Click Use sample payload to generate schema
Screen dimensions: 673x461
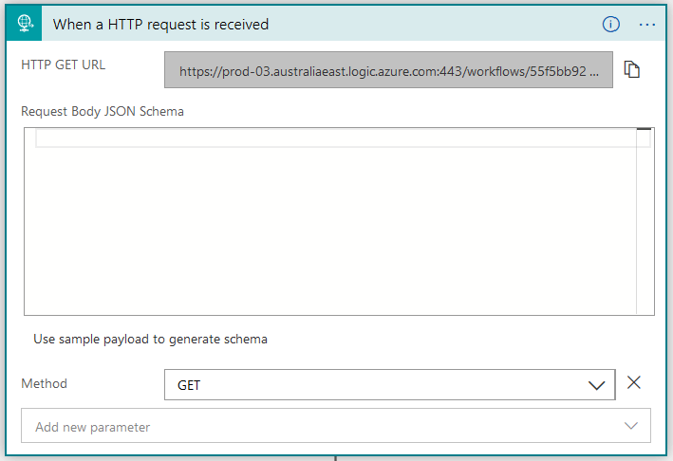[x=150, y=339]
